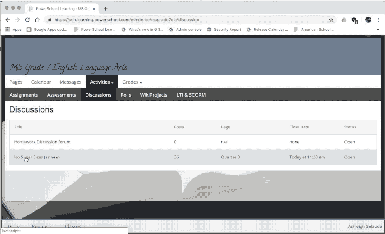
Task: Go to the browser home page icon
Action: point(37,20)
